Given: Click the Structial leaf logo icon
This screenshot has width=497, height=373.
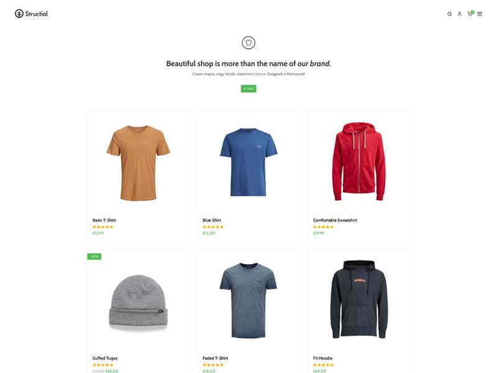Looking at the screenshot, I should pyautogui.click(x=19, y=14).
